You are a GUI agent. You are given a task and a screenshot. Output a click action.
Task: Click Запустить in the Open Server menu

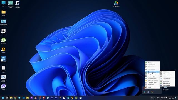[152, 63]
